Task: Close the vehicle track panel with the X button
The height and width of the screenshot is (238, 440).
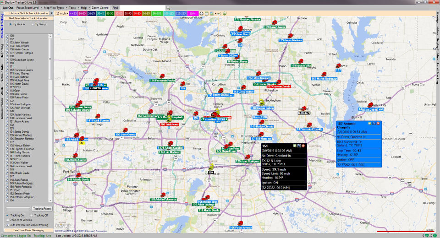Action: pyautogui.click(x=51, y=14)
